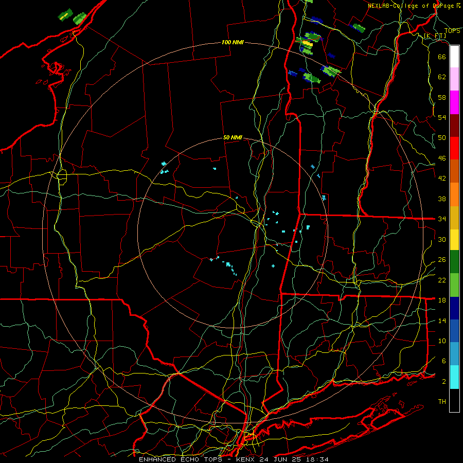Click the "10" legend value

pos(442,341)
